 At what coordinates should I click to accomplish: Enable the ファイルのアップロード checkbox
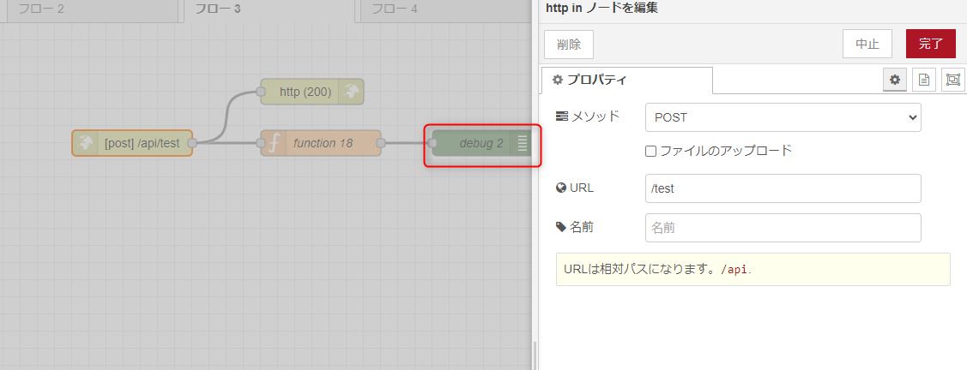pyautogui.click(x=650, y=151)
